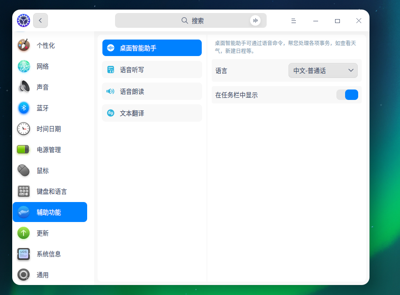
Task: Open 电源管理 battery settings
Action: [50, 150]
